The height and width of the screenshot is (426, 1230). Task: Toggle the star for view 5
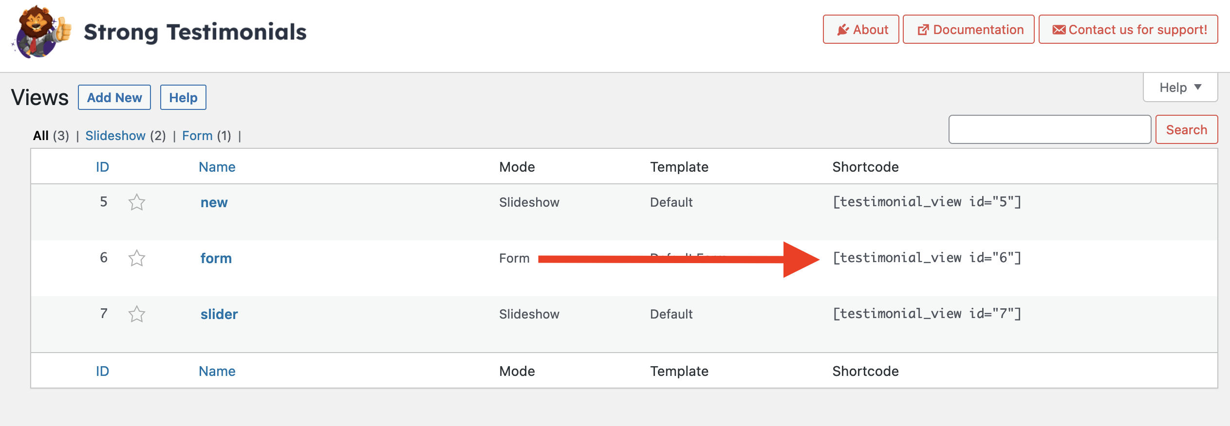[137, 202]
